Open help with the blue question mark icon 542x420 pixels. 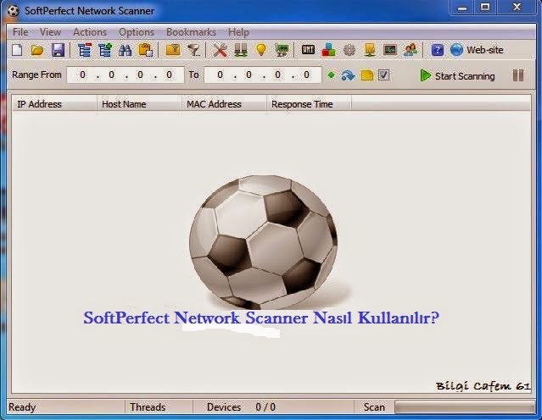[438, 50]
